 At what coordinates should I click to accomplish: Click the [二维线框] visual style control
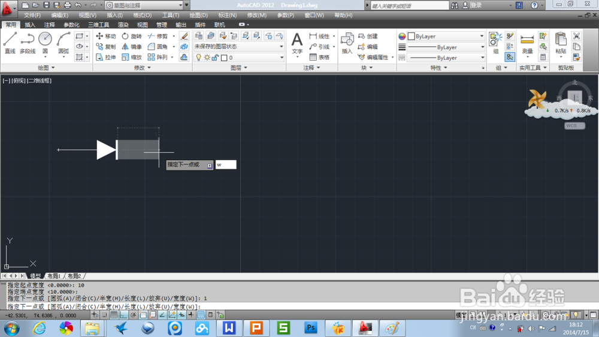[39, 80]
